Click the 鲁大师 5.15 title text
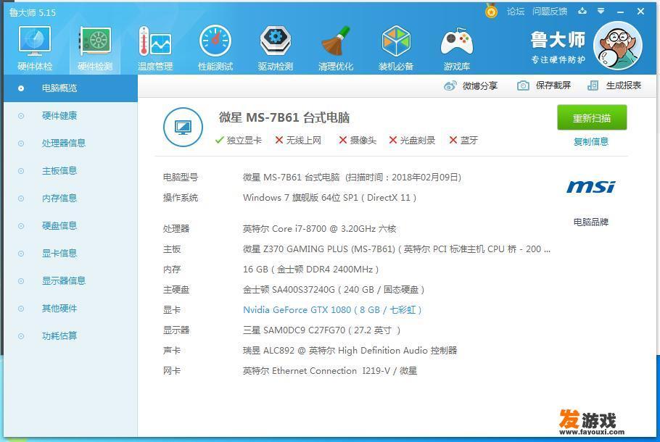The height and width of the screenshot is (442, 660). click(33, 12)
